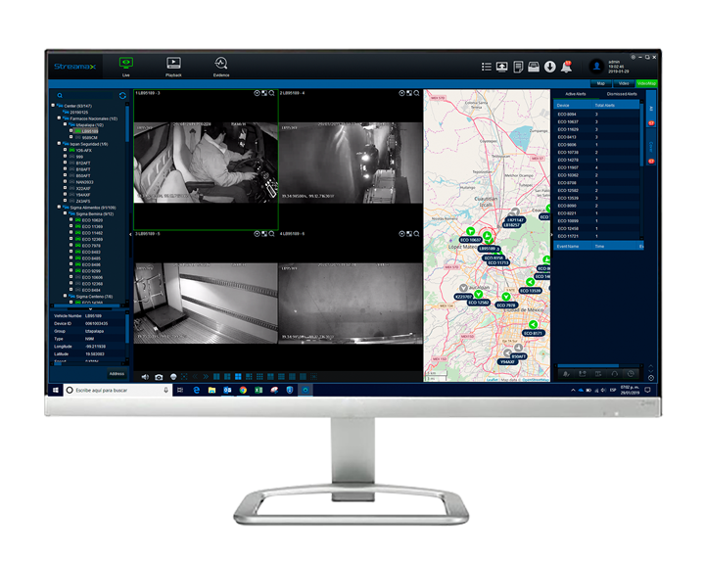Image resolution: width=705 pixels, height=563 pixels.
Task: Take a snapshot with the camera icon
Action: click(x=159, y=377)
